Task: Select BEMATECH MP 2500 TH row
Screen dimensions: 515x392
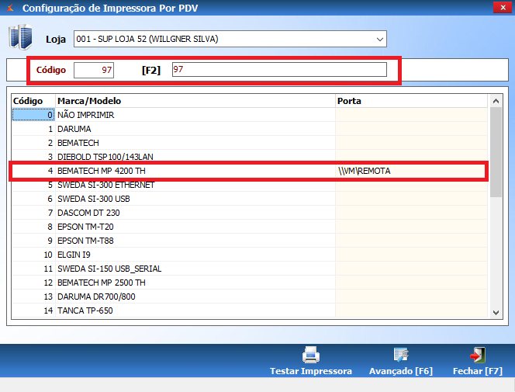Action: pos(250,283)
